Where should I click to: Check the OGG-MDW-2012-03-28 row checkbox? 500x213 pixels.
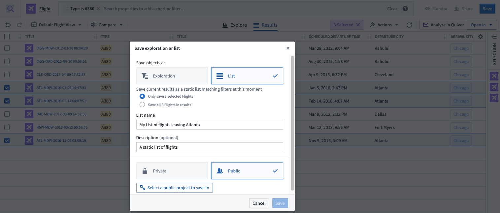7,48
